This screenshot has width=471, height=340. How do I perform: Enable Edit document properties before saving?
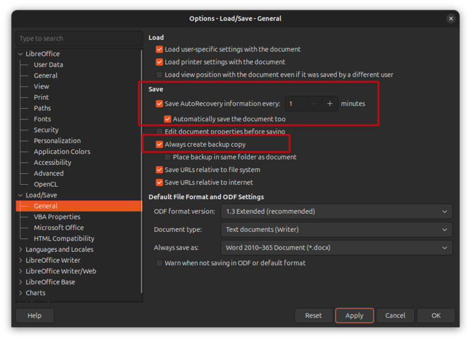coord(159,132)
